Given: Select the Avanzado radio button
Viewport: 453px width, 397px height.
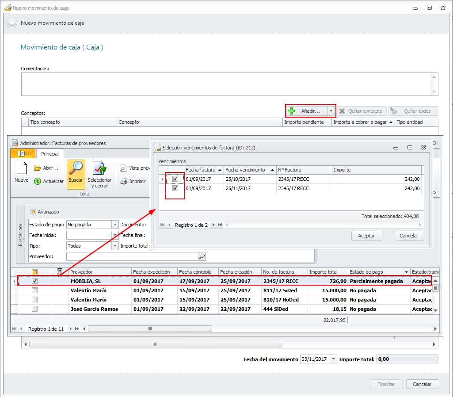Looking at the screenshot, I should [33, 212].
